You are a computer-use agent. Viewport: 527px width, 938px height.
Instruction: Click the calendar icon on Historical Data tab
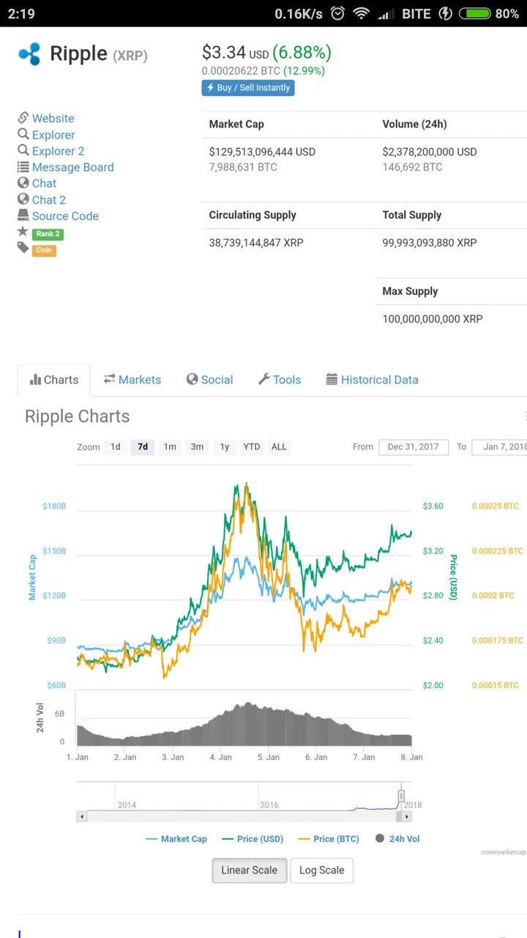[x=332, y=380]
